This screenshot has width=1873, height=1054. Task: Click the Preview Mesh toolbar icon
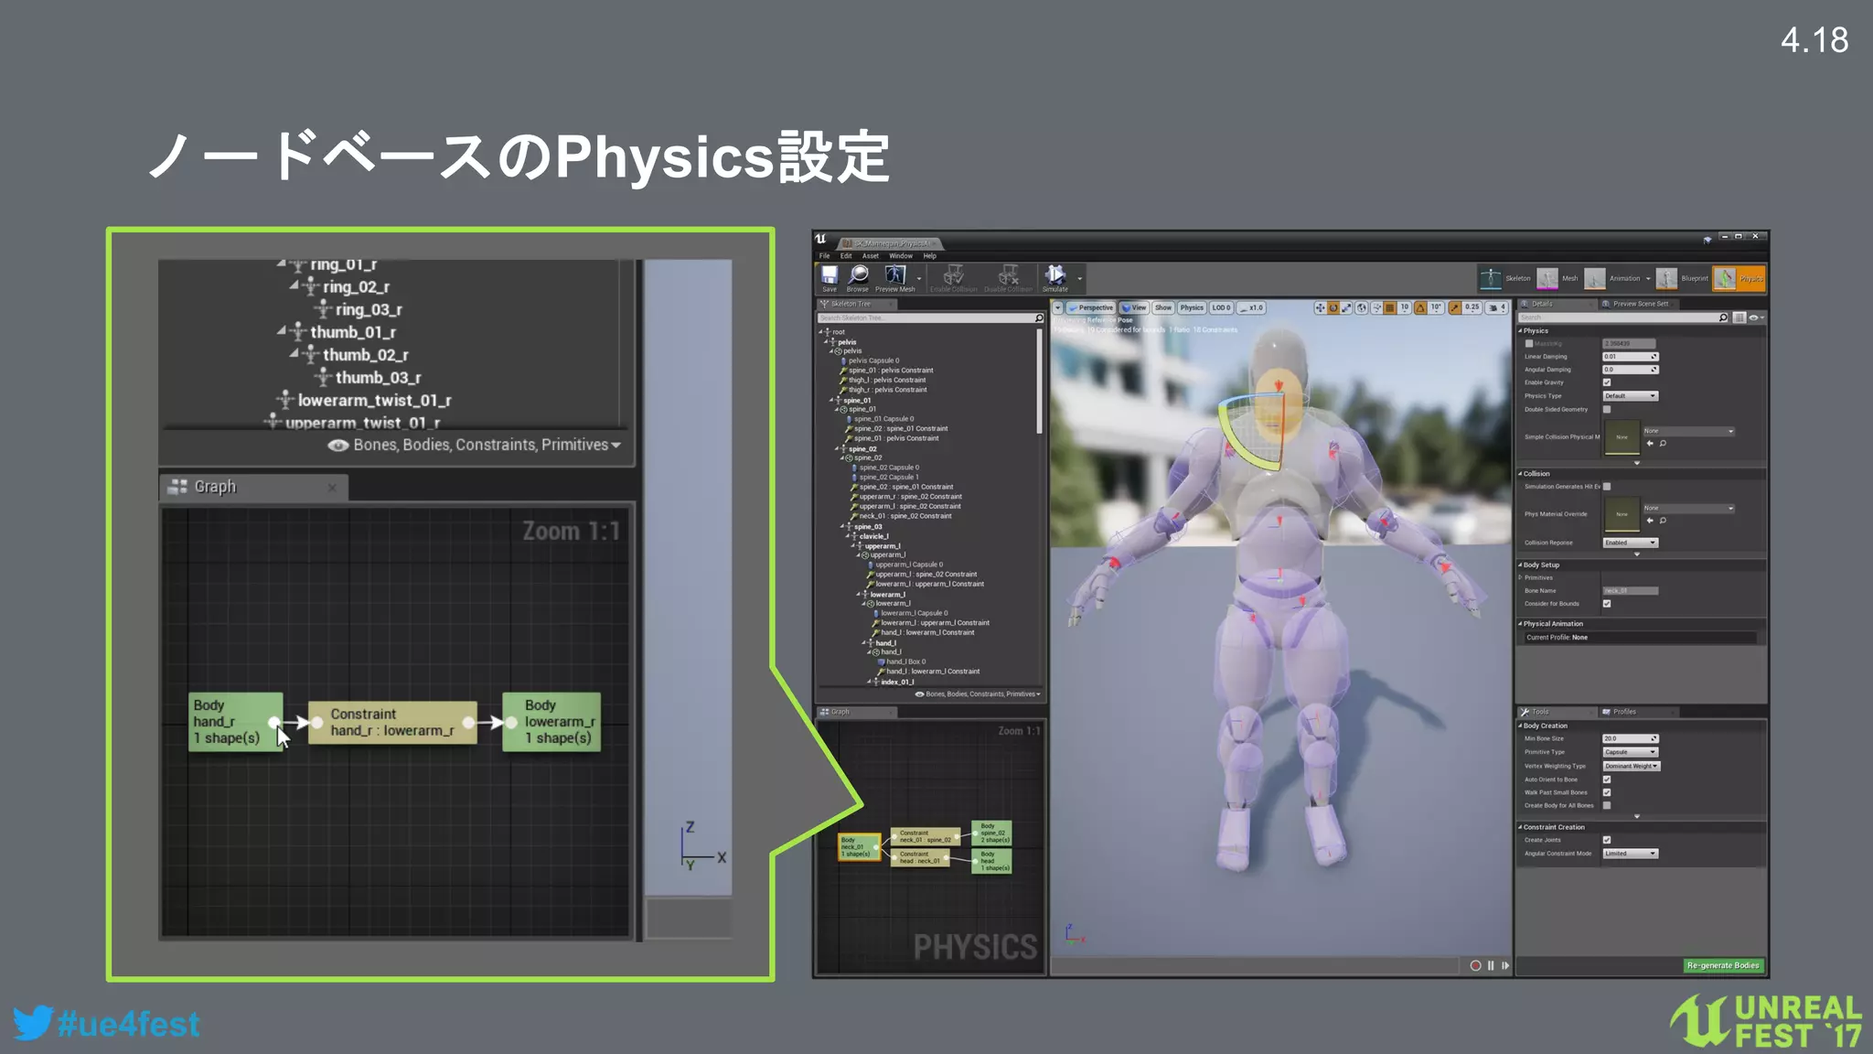(894, 274)
